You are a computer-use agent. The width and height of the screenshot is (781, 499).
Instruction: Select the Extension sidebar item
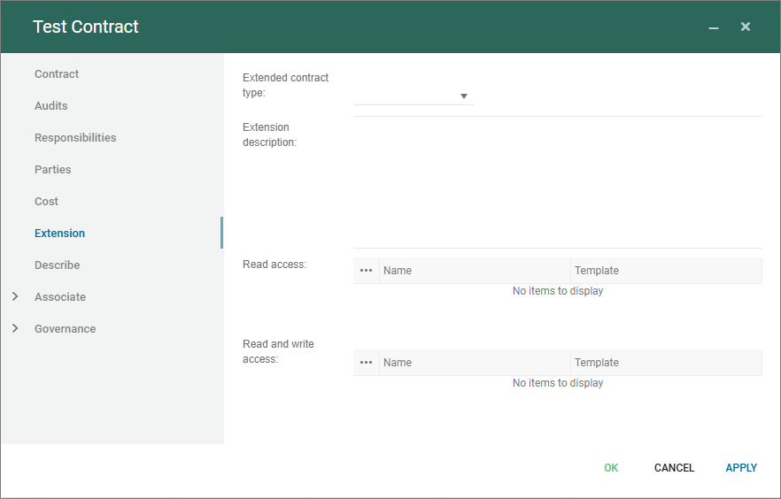(60, 234)
